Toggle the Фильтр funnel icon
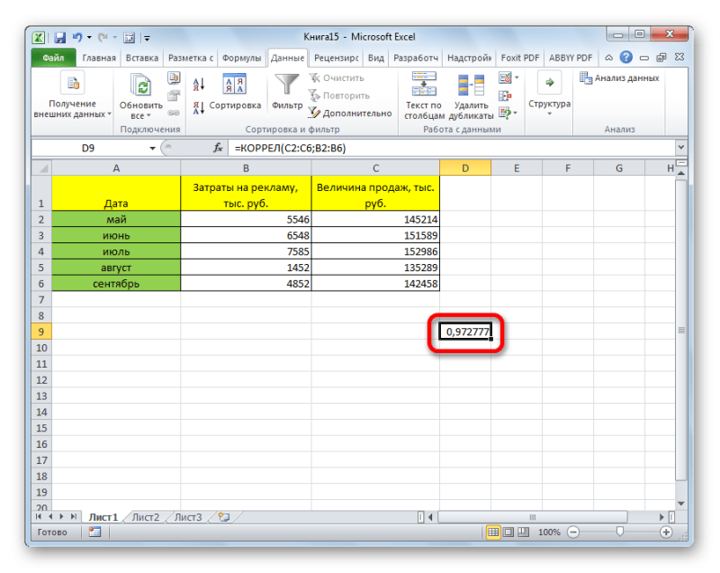Screen dimensions: 720x573 286,85
